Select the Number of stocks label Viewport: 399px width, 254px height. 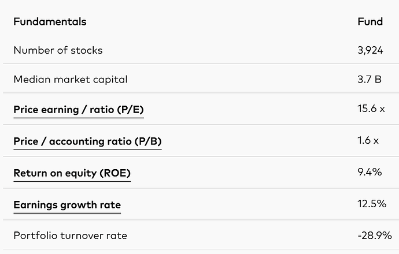pyautogui.click(x=58, y=50)
